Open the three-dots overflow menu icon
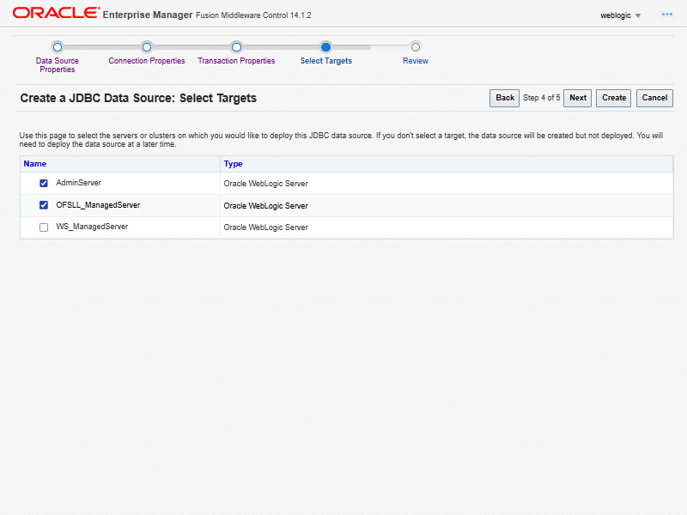Image resolution: width=687 pixels, height=515 pixels. tap(666, 15)
